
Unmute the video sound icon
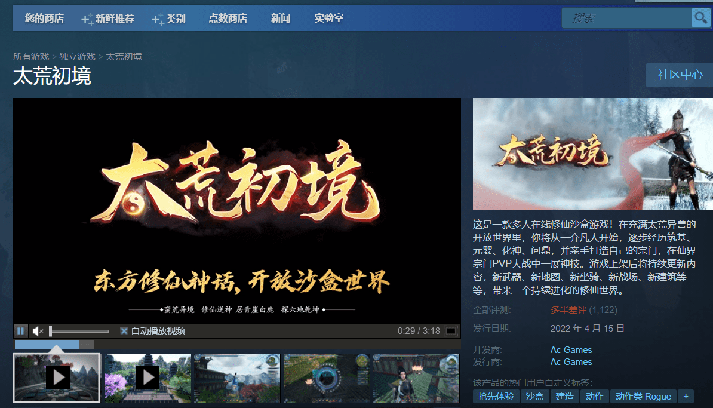[x=38, y=331]
